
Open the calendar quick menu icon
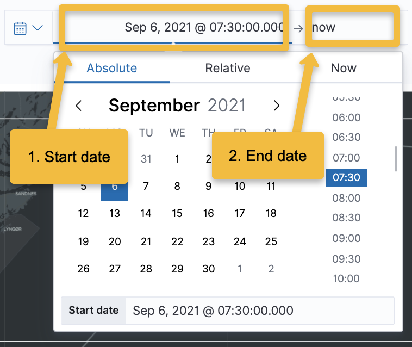(x=20, y=28)
